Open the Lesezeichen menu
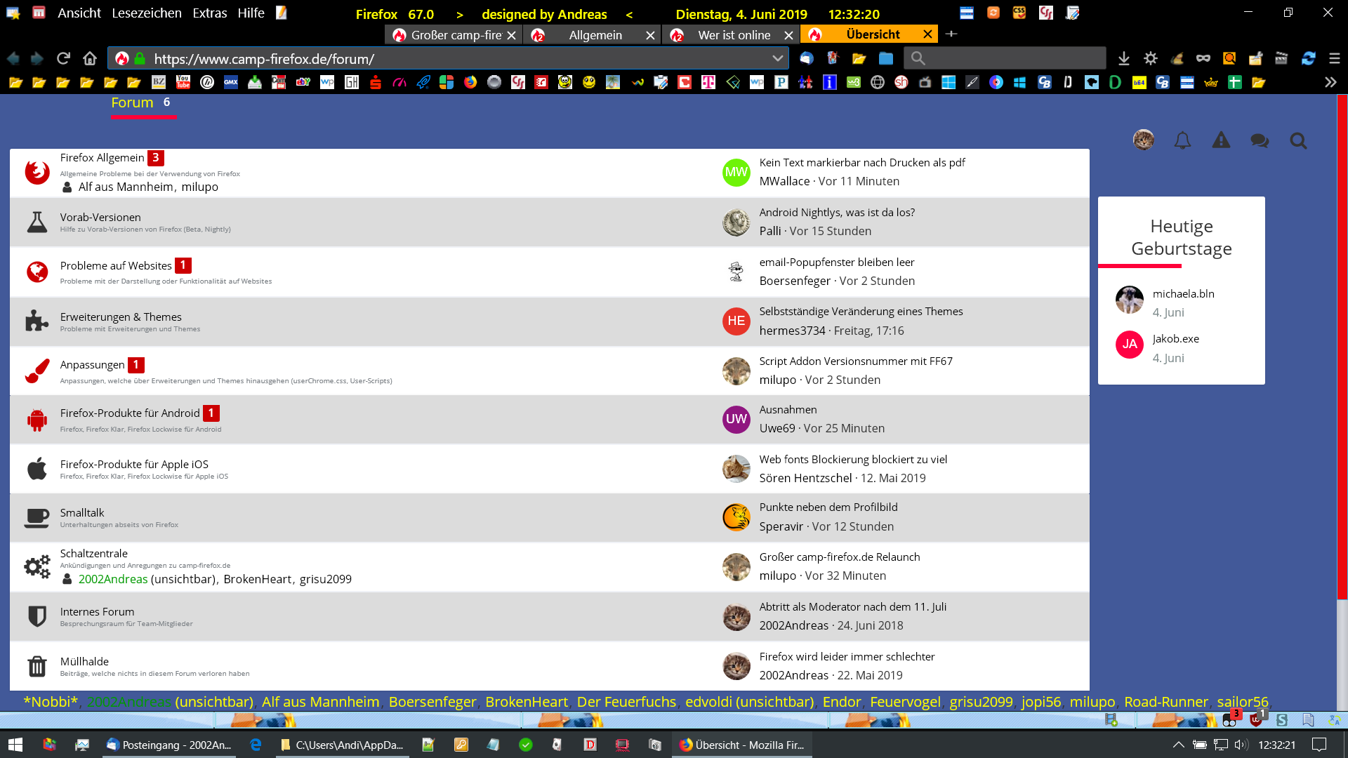The height and width of the screenshot is (758, 1348). tap(146, 13)
